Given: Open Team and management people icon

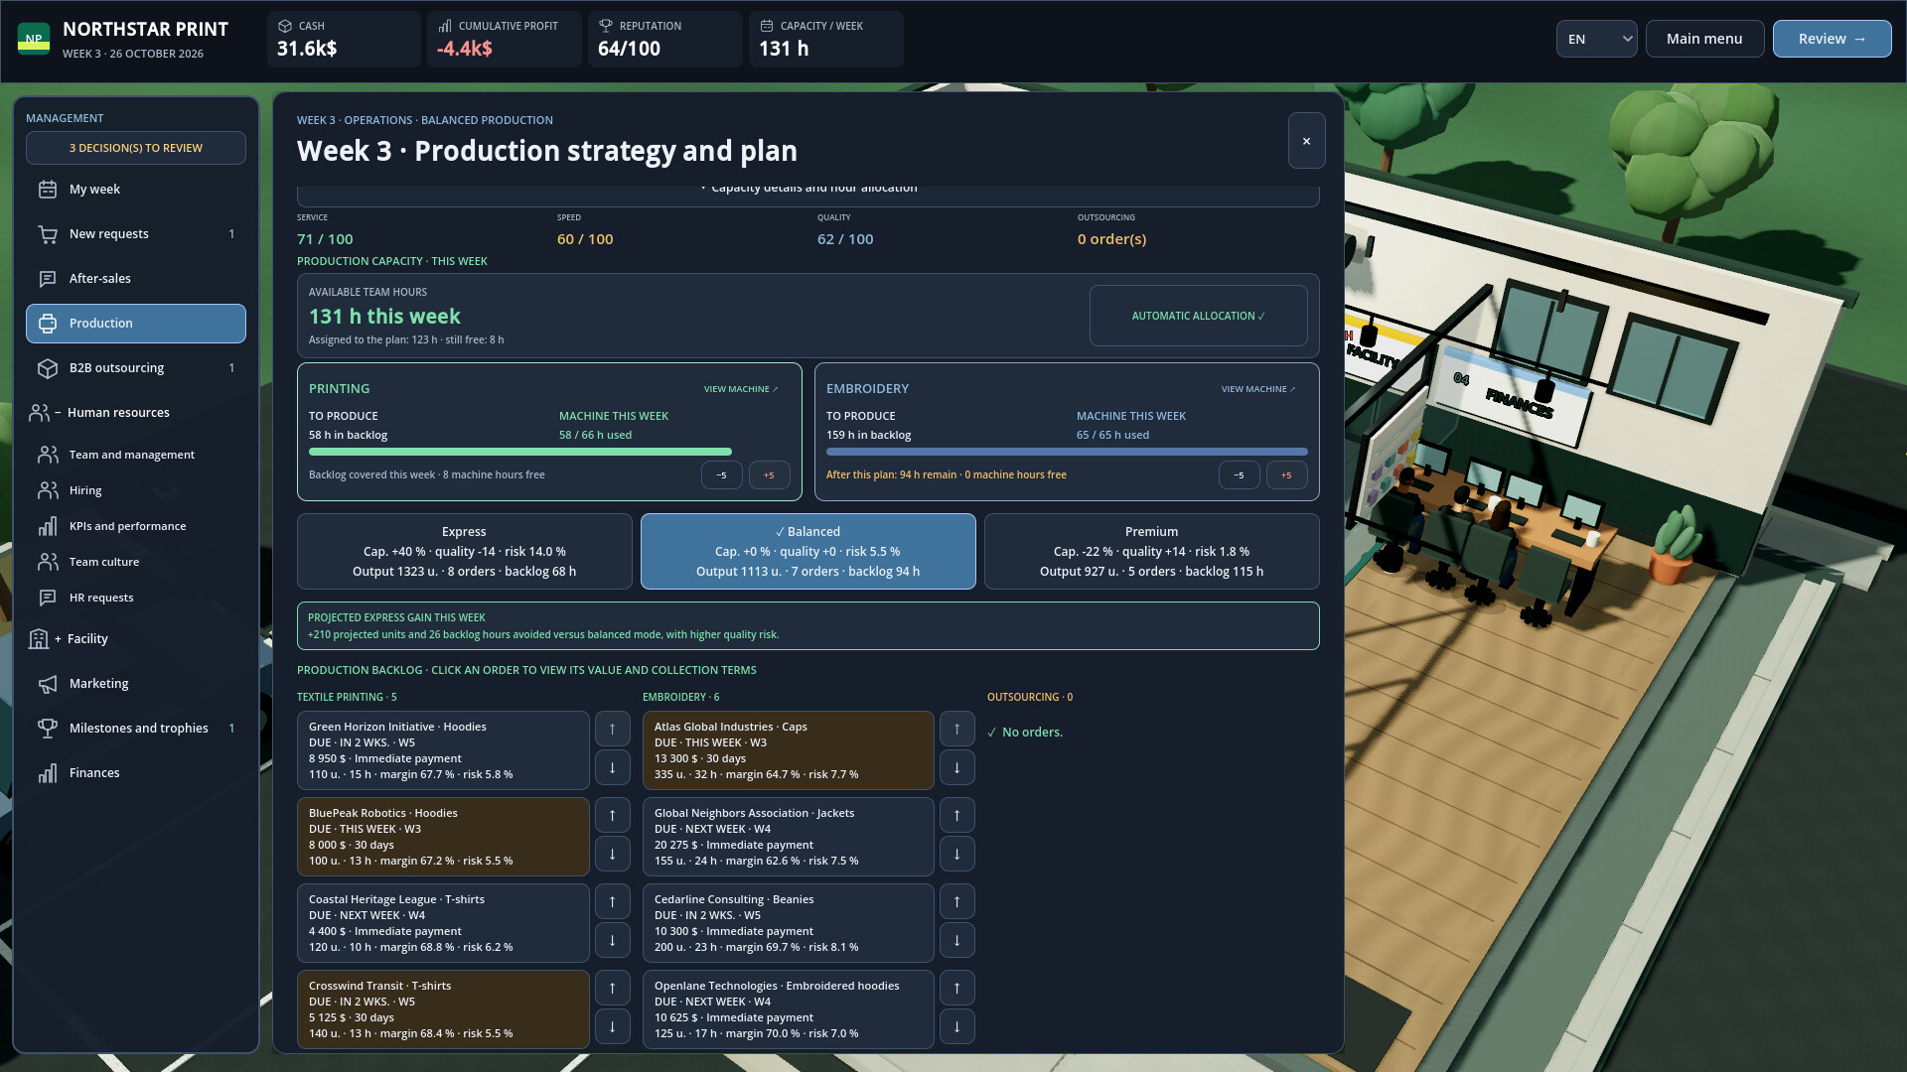Looking at the screenshot, I should (x=48, y=455).
